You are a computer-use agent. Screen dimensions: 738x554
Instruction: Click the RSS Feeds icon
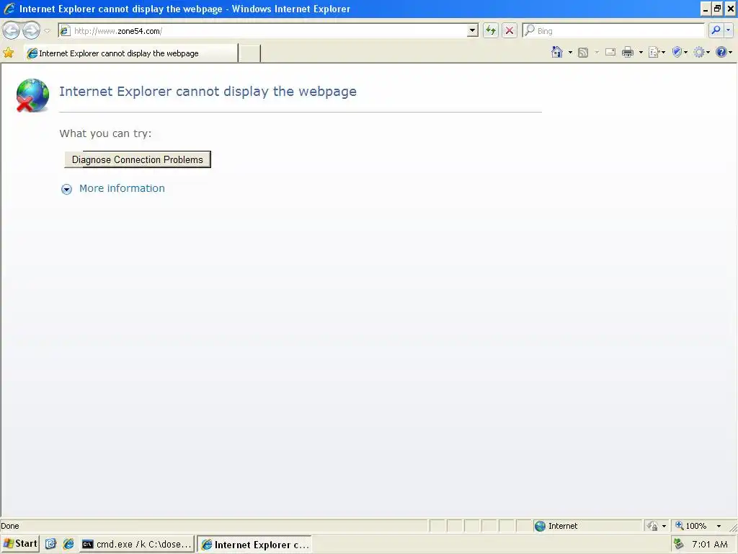[583, 52]
